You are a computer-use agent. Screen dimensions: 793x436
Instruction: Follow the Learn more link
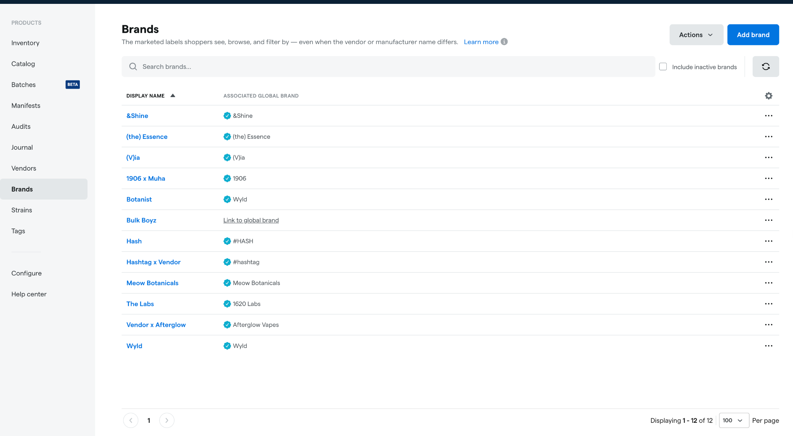481,42
